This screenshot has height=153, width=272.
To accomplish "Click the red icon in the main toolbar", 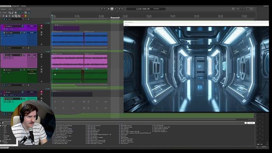I will (23, 16).
